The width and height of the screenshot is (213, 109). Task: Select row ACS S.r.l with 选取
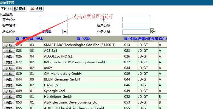9,51
